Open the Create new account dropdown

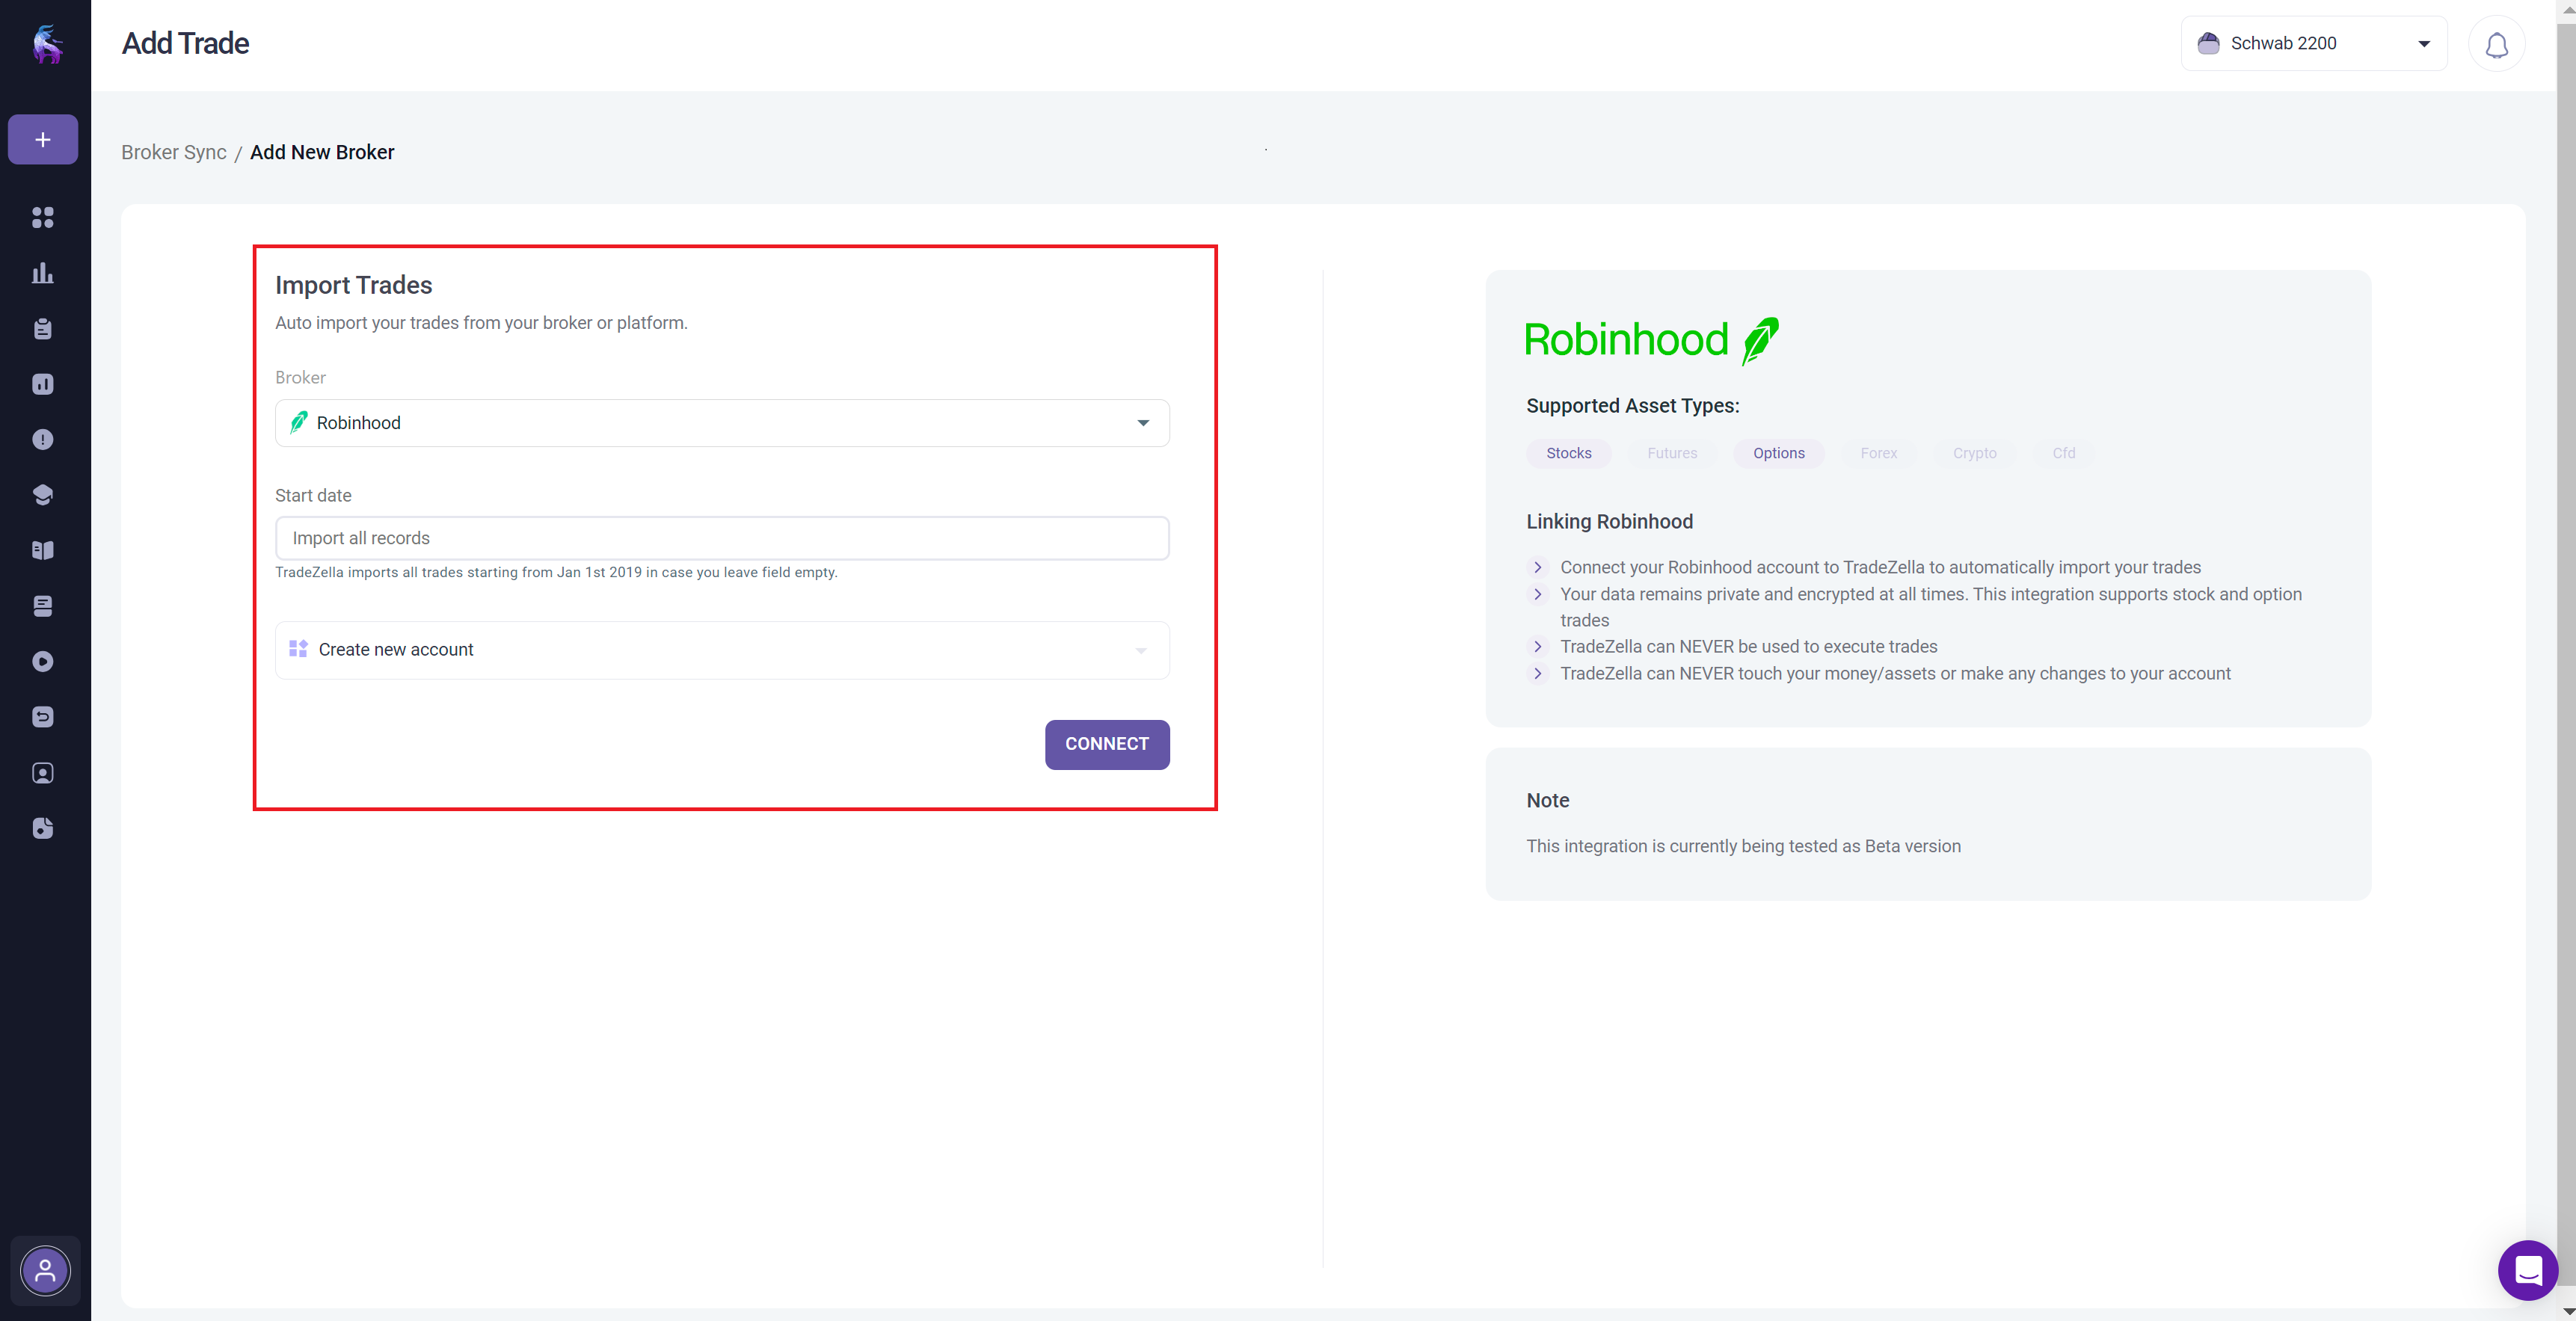point(722,650)
